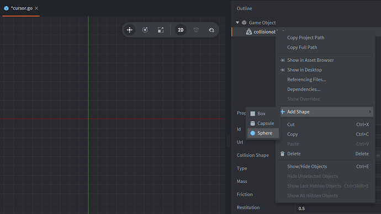Choose the Sphere shape option
381x214 pixels.
pyautogui.click(x=263, y=133)
